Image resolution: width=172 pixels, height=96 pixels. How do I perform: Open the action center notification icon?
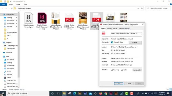(169, 94)
